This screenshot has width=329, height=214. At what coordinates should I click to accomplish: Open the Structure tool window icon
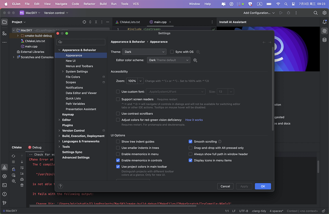coord(4,33)
